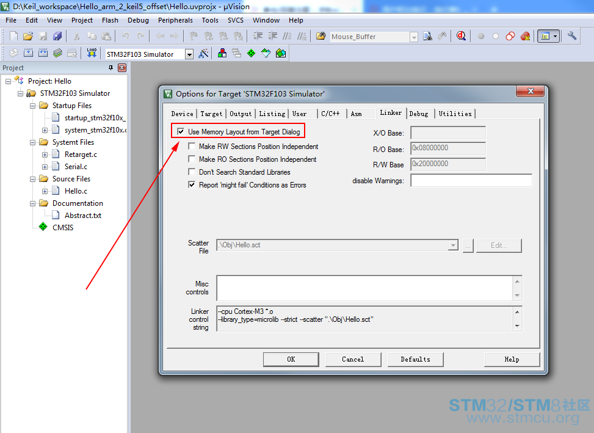
Task: Select Abstract.txt in project tree
Action: (x=82, y=216)
